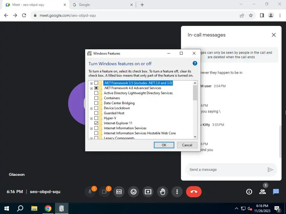Click the Chrome address bar URL
Image resolution: width=286 pixels, height=214 pixels.
68,16
